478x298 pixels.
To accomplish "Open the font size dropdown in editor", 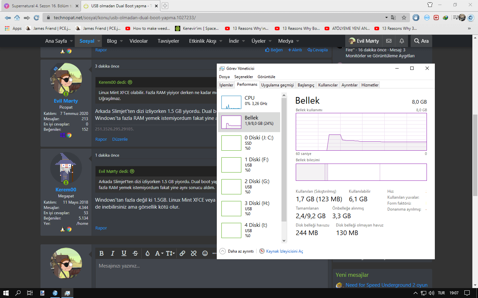I will [x=170, y=253].
